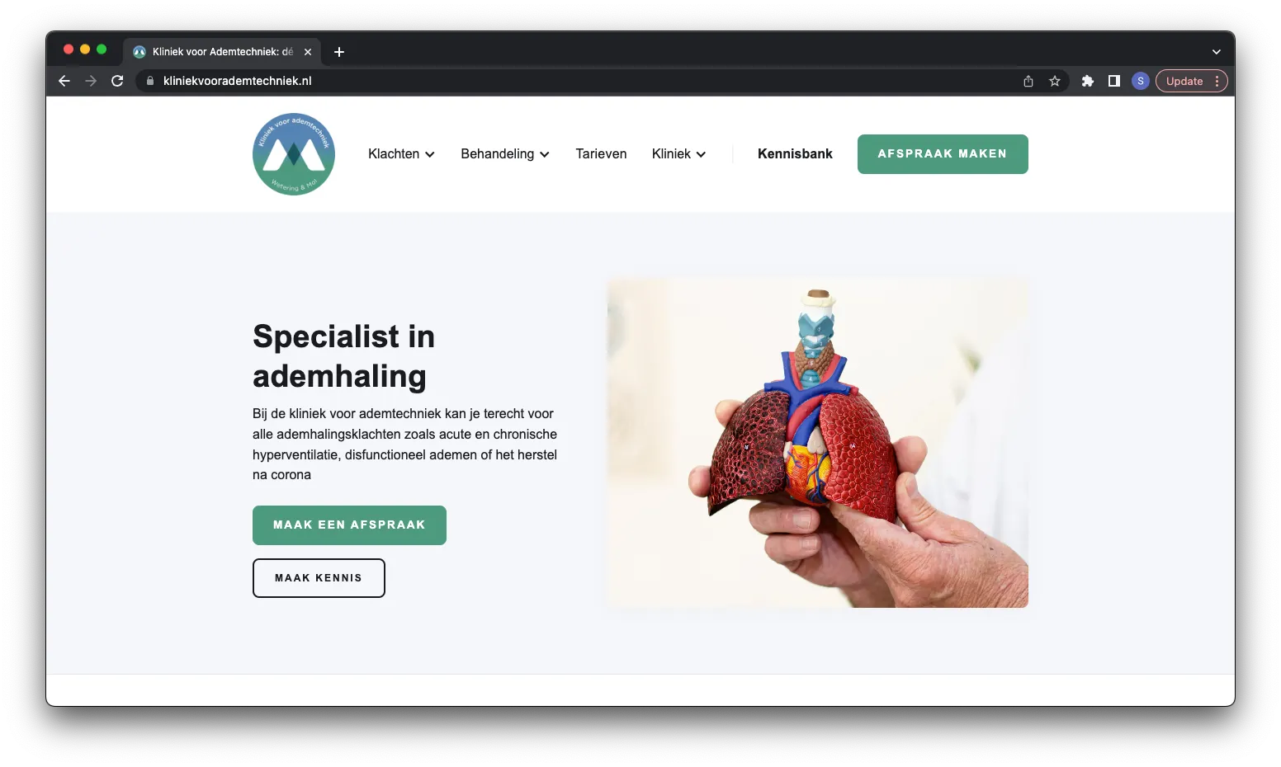1281x767 pixels.
Task: Expand the Klachten dropdown menu
Action: 401,154
